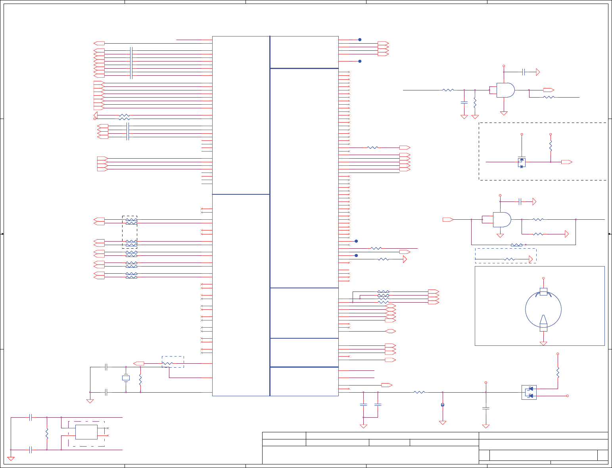Select the MOSFET symbol inside the dashed box
612x468 pixels.
click(522, 162)
